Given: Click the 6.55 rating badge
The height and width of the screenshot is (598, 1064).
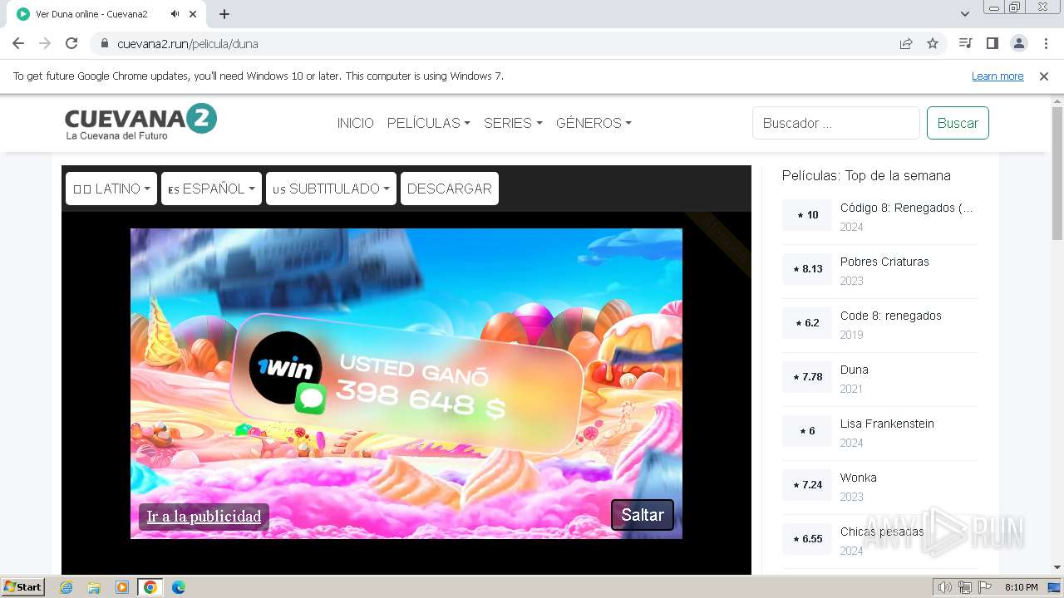Looking at the screenshot, I should click(807, 539).
